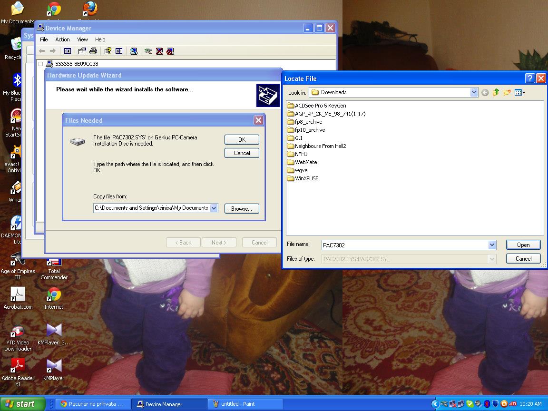Click the File name text field
The height and width of the screenshot is (411, 548).
point(404,245)
